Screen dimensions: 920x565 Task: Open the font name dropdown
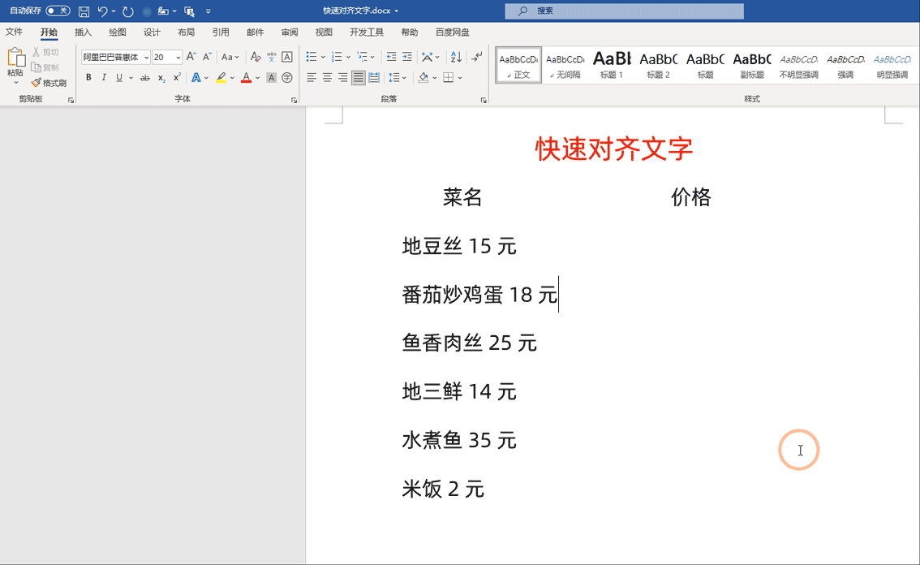[146, 58]
